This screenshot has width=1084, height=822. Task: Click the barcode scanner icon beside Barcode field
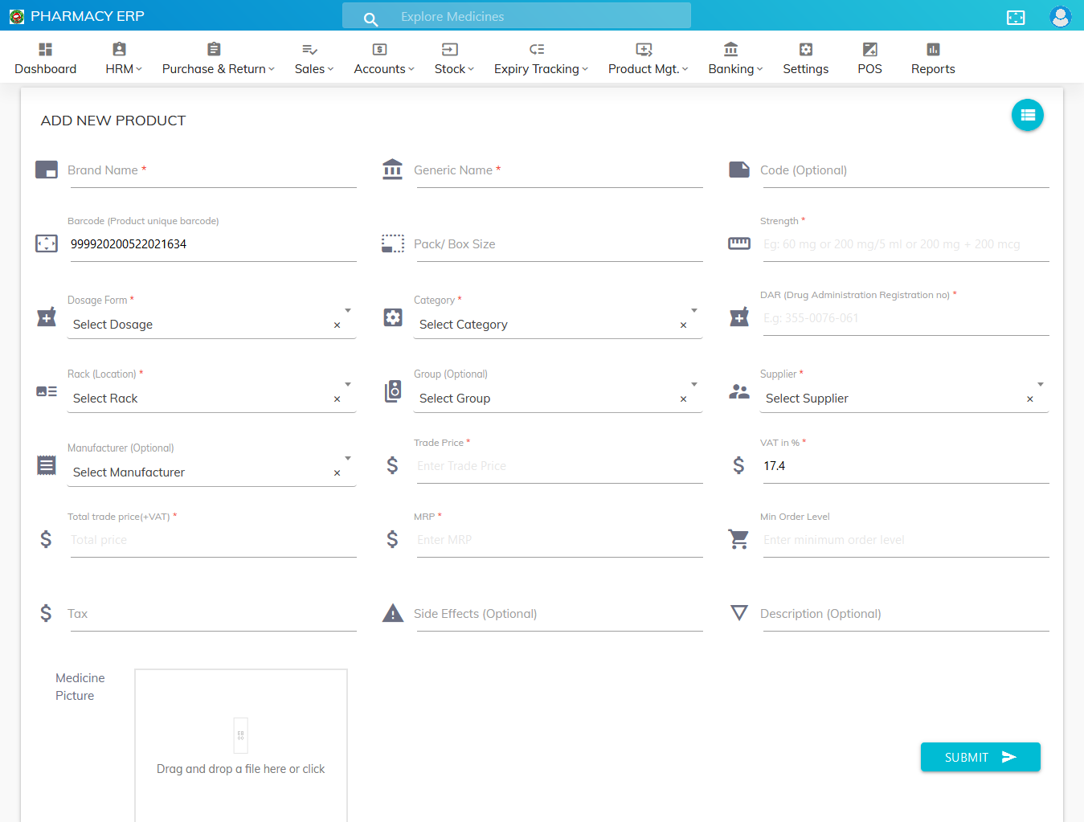(46, 243)
